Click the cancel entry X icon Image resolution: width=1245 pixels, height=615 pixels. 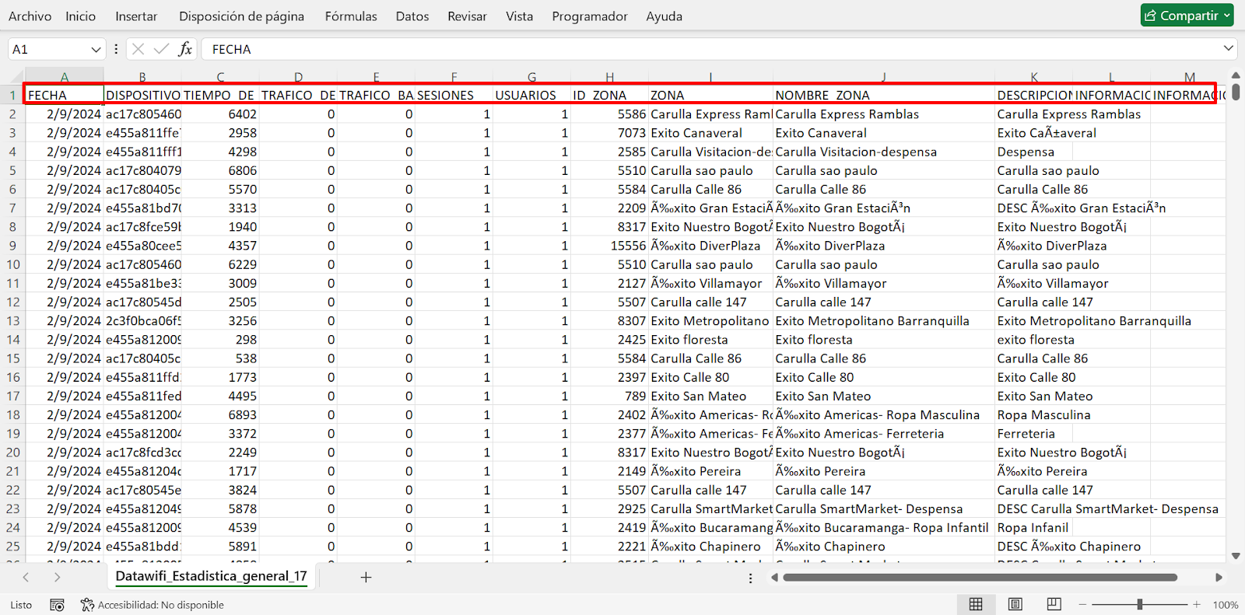pos(138,49)
